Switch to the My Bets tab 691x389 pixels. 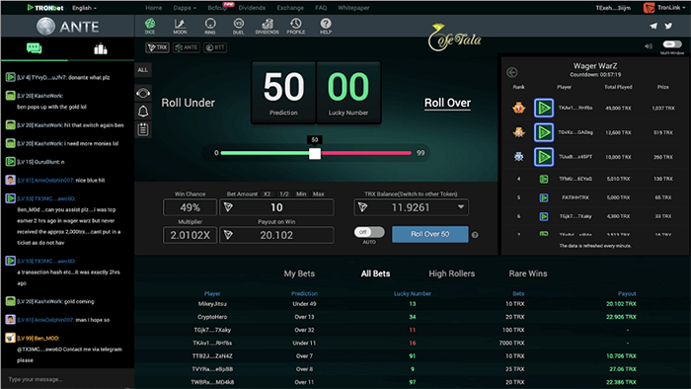299,273
